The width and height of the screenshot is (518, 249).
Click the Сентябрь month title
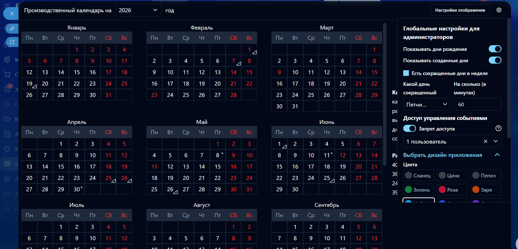327,205
